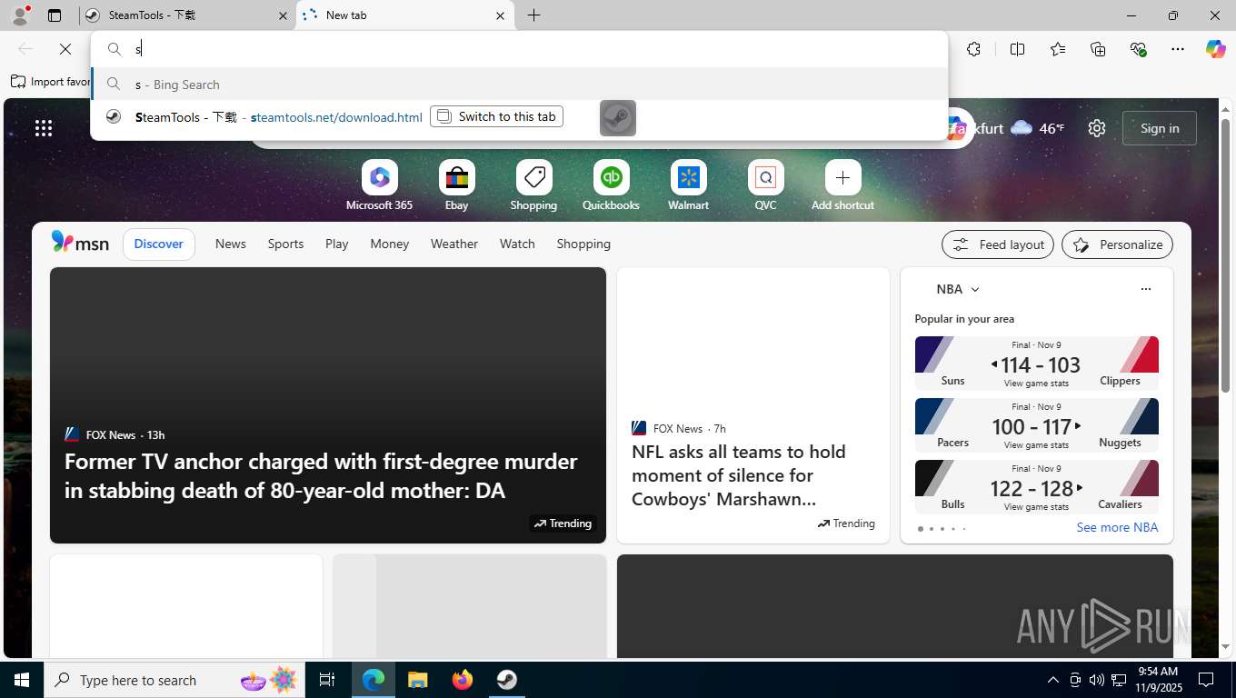
Task: Click the msn logo
Action: coord(80,243)
